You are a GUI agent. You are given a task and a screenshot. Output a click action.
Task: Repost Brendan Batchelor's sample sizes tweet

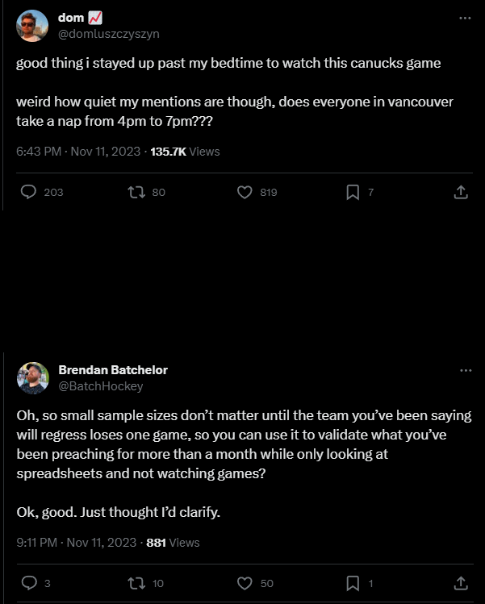[x=136, y=582]
